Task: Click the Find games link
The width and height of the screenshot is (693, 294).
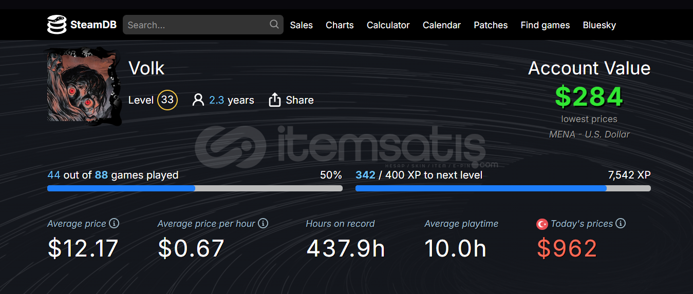Action: (545, 25)
